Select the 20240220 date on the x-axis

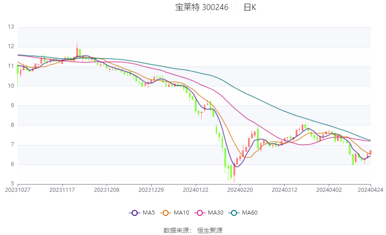click(x=240, y=190)
